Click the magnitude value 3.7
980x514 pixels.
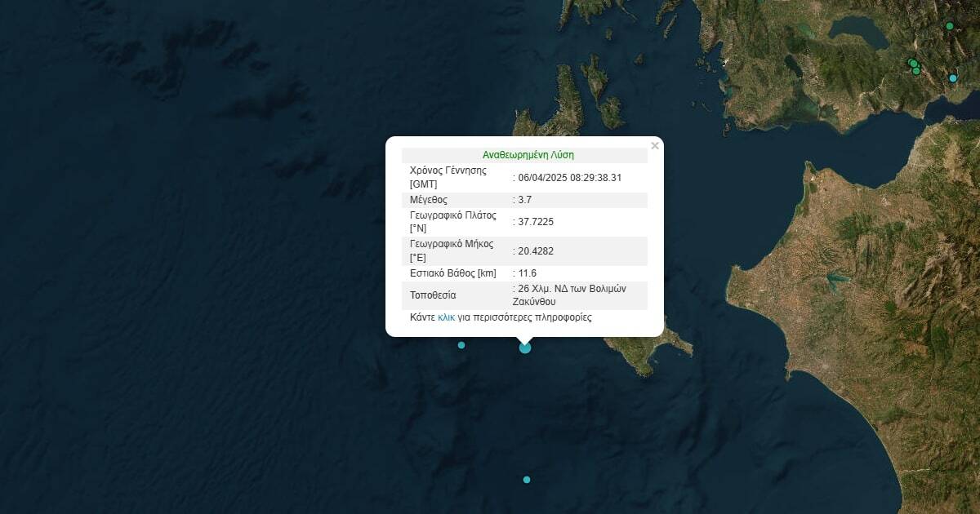click(x=525, y=200)
